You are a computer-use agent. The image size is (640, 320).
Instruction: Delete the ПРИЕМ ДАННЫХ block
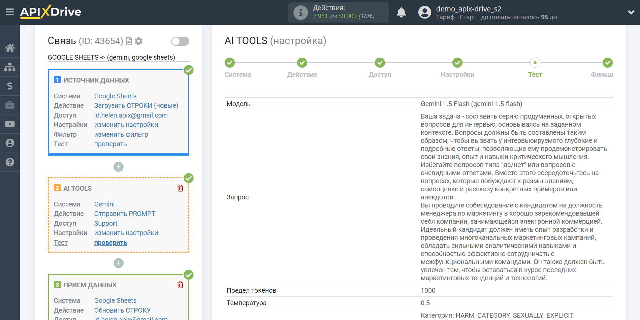point(180,285)
